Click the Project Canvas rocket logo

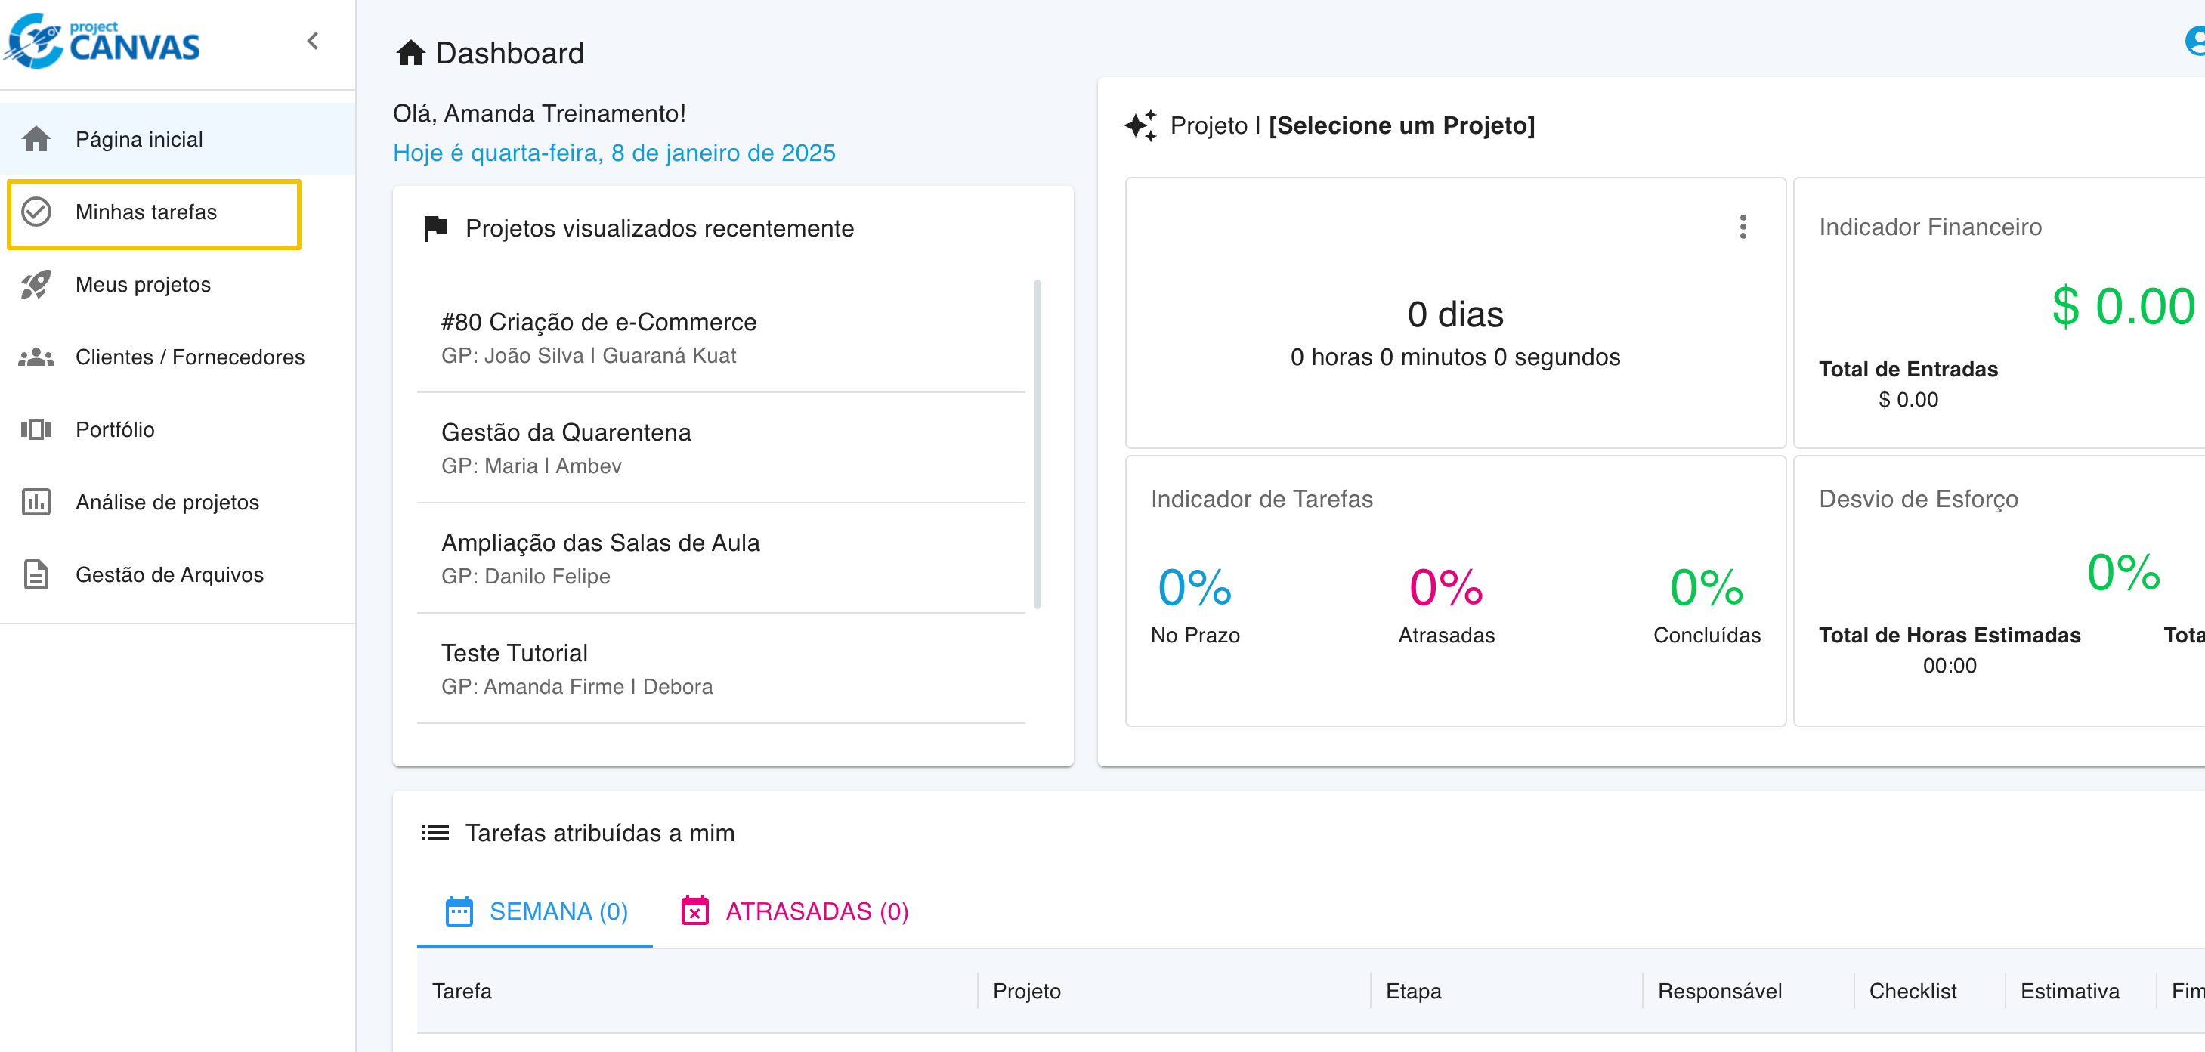coord(34,40)
